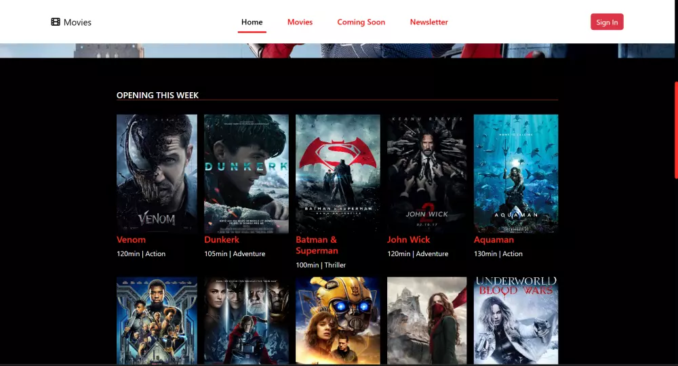Open the Batman & Superman poster
This screenshot has width=678, height=366.
click(338, 174)
